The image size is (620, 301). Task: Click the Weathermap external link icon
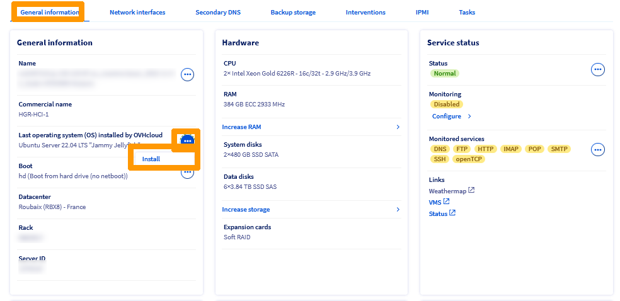[471, 190]
